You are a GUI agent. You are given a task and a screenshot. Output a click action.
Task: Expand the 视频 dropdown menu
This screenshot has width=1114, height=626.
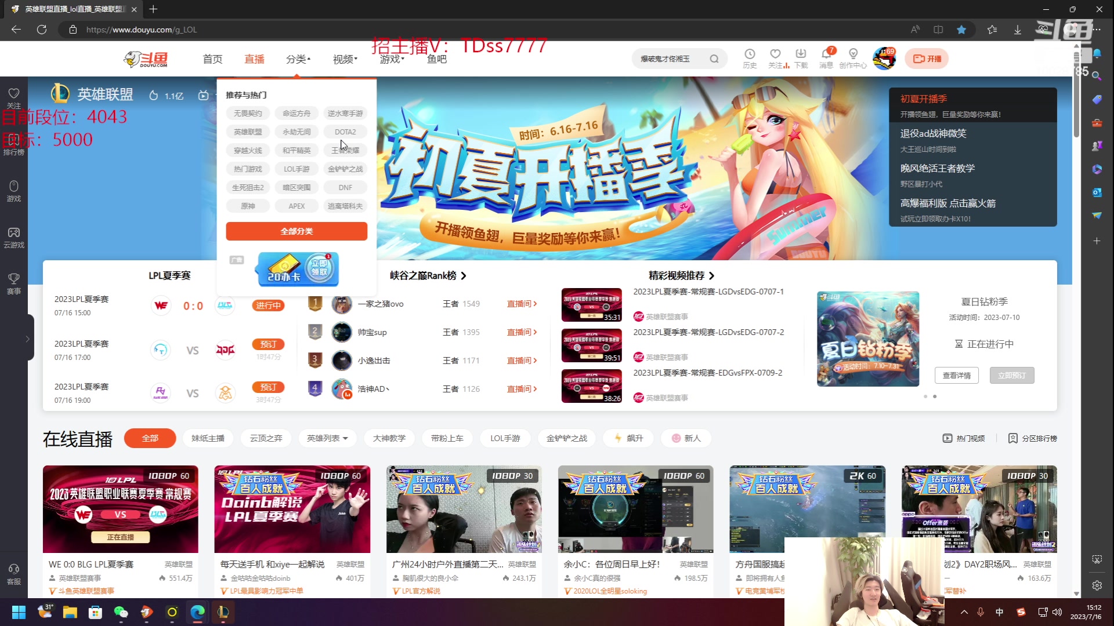[345, 59]
